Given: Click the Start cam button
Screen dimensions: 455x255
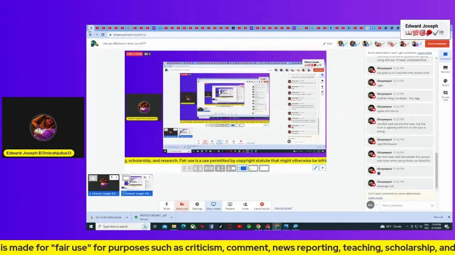Looking at the screenshot, I should pos(182,206).
